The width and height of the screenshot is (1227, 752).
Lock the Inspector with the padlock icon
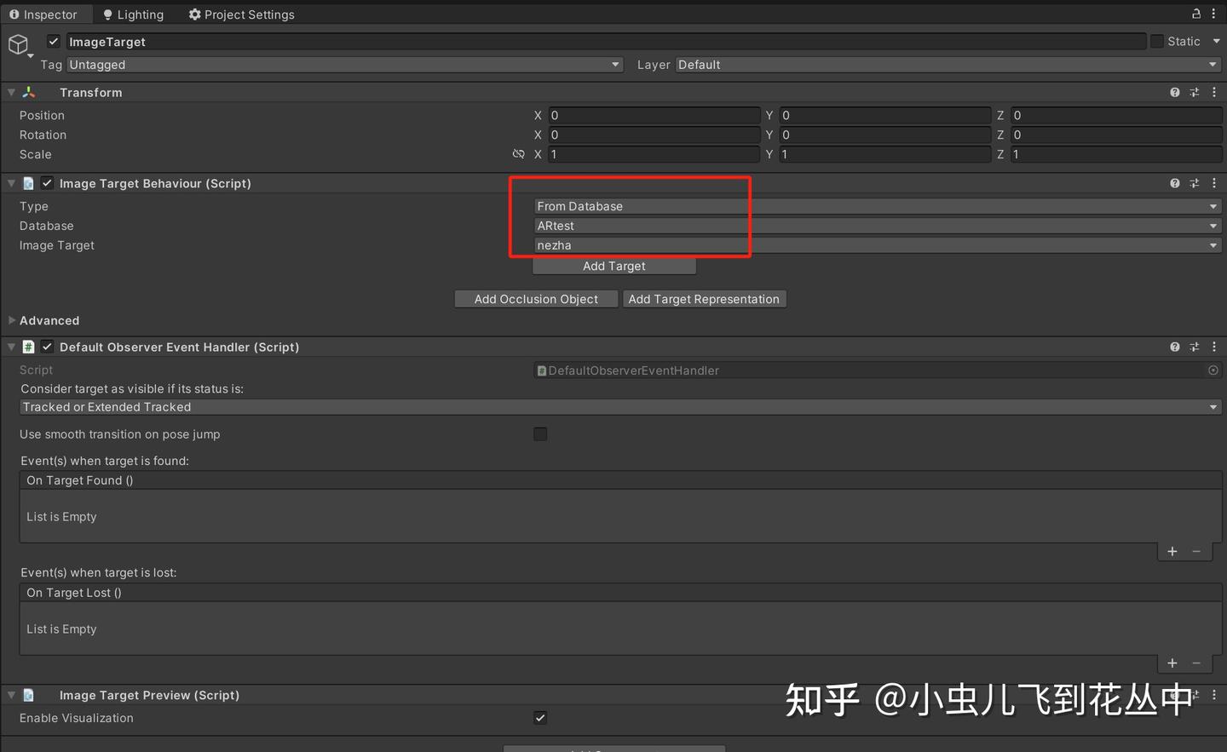point(1196,14)
